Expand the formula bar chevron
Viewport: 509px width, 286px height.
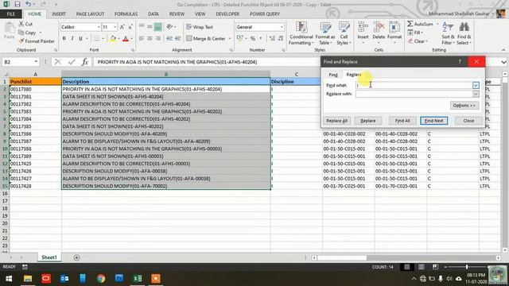tap(503, 62)
